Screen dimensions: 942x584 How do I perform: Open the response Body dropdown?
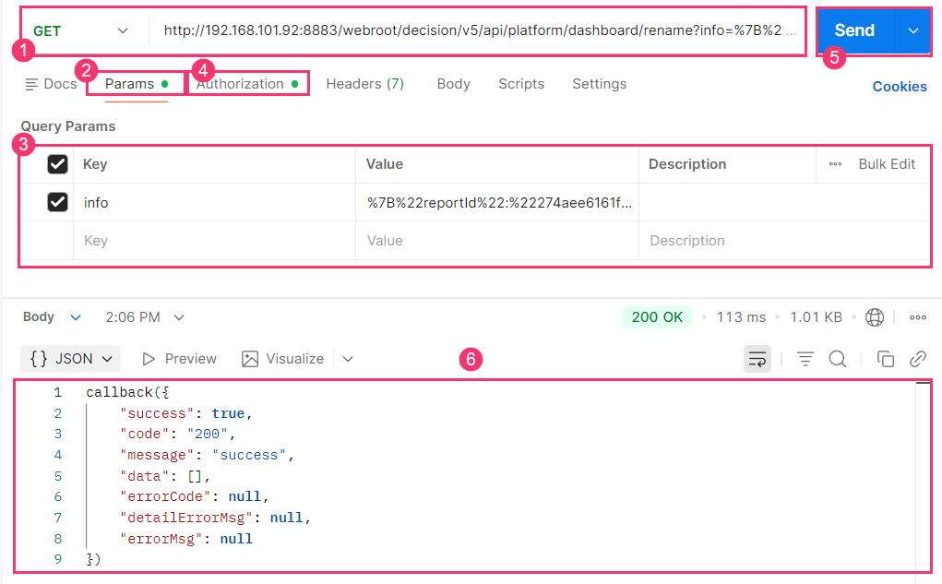(52, 317)
